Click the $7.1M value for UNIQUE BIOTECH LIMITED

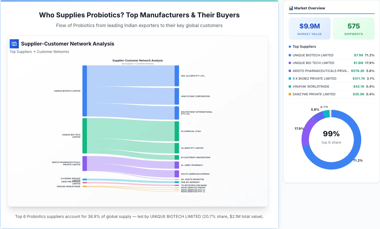pos(358,55)
